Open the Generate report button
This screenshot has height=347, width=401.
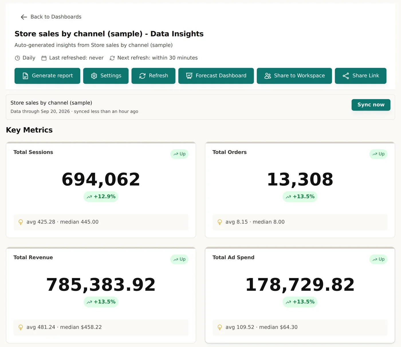pos(47,76)
